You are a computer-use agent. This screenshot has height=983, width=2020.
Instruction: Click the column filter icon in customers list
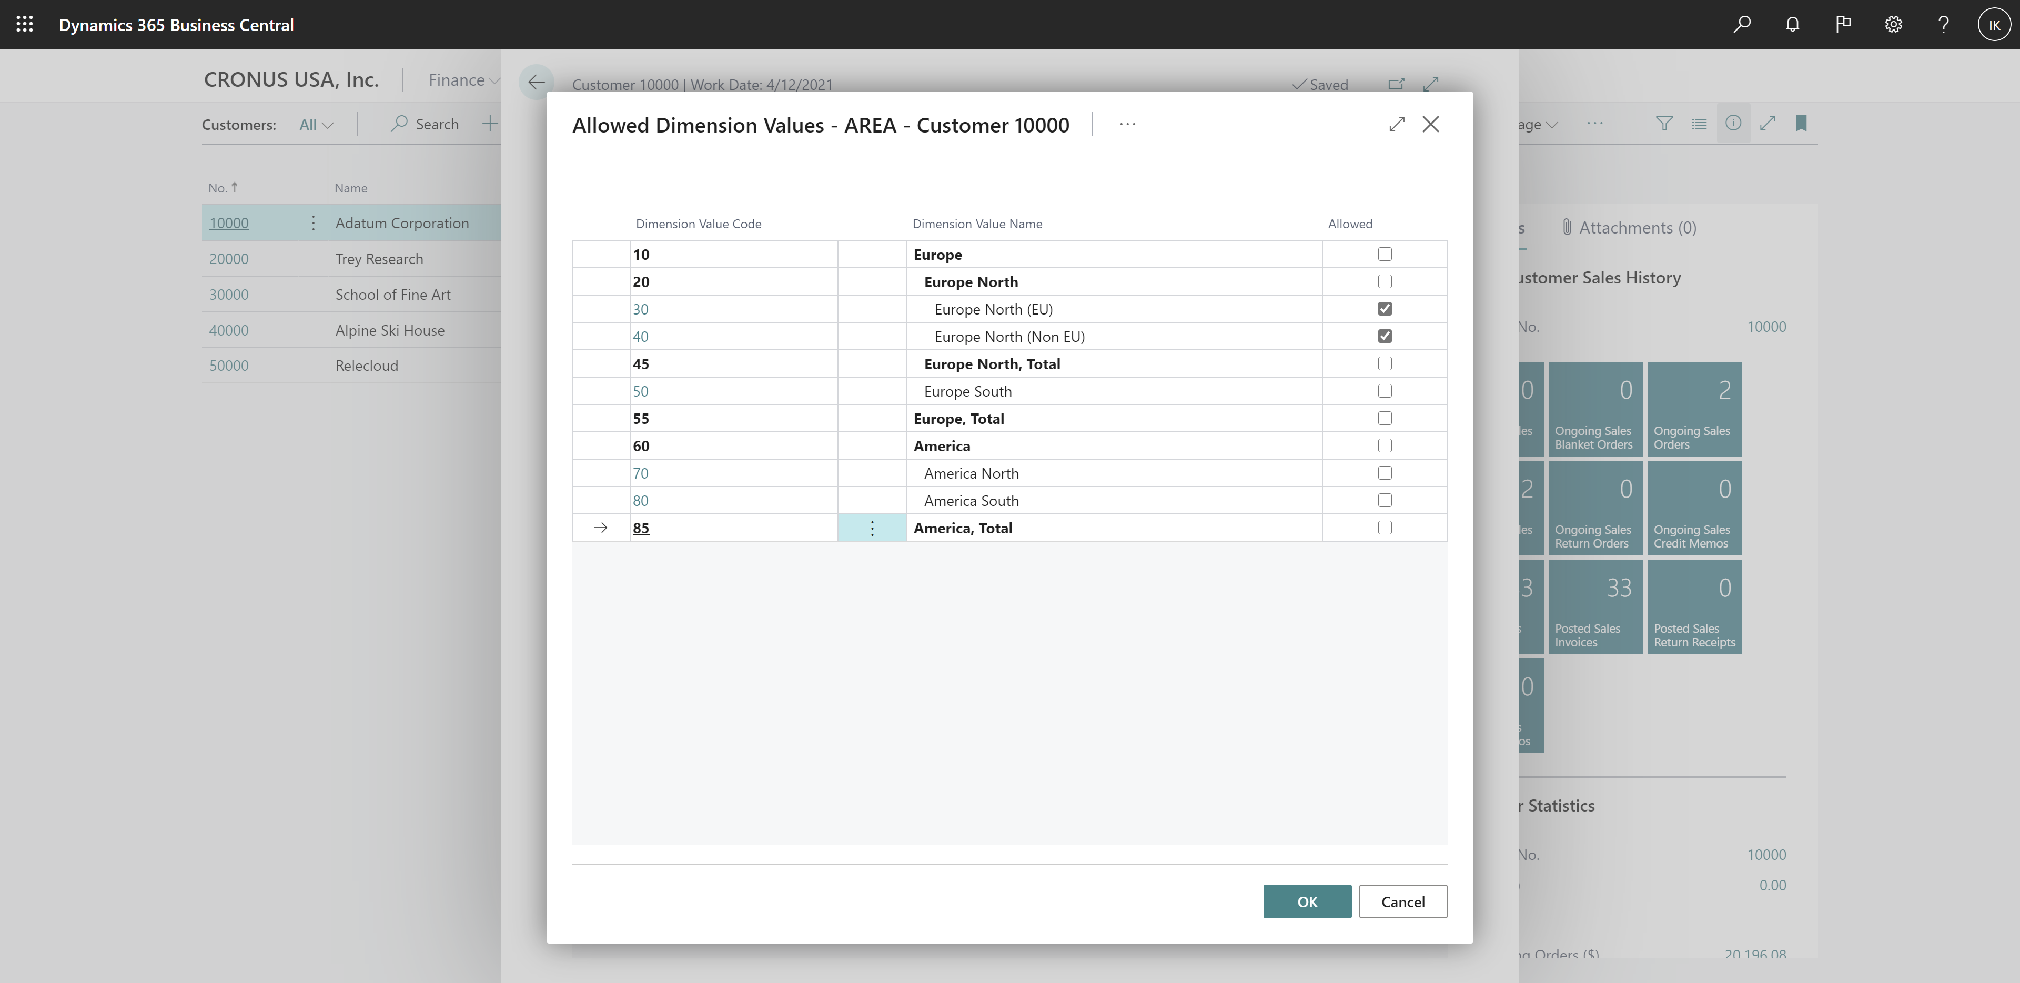pyautogui.click(x=1666, y=123)
